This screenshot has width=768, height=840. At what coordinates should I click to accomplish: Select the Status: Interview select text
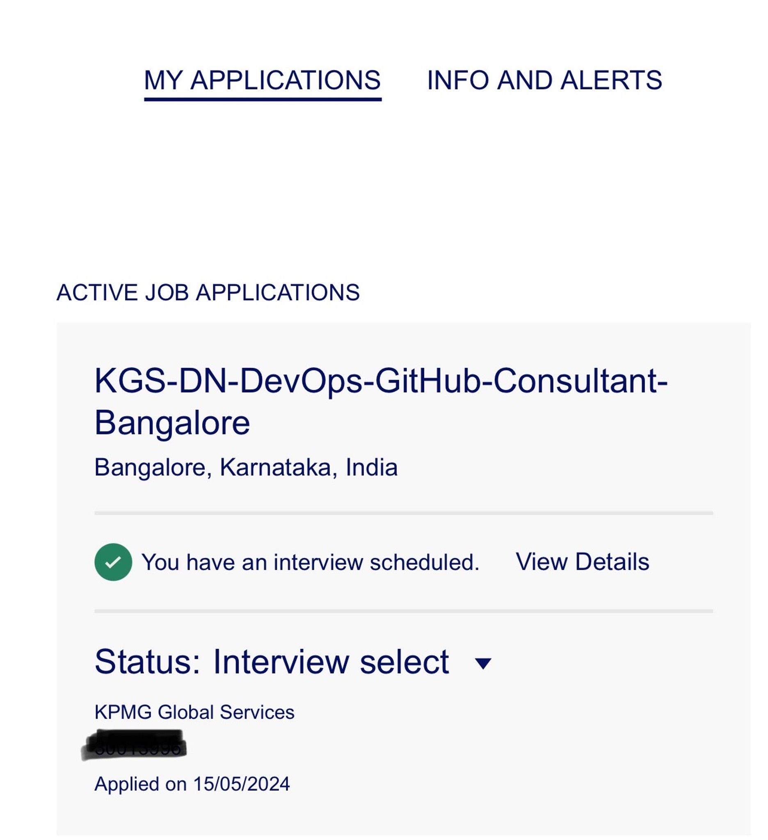[x=271, y=662]
